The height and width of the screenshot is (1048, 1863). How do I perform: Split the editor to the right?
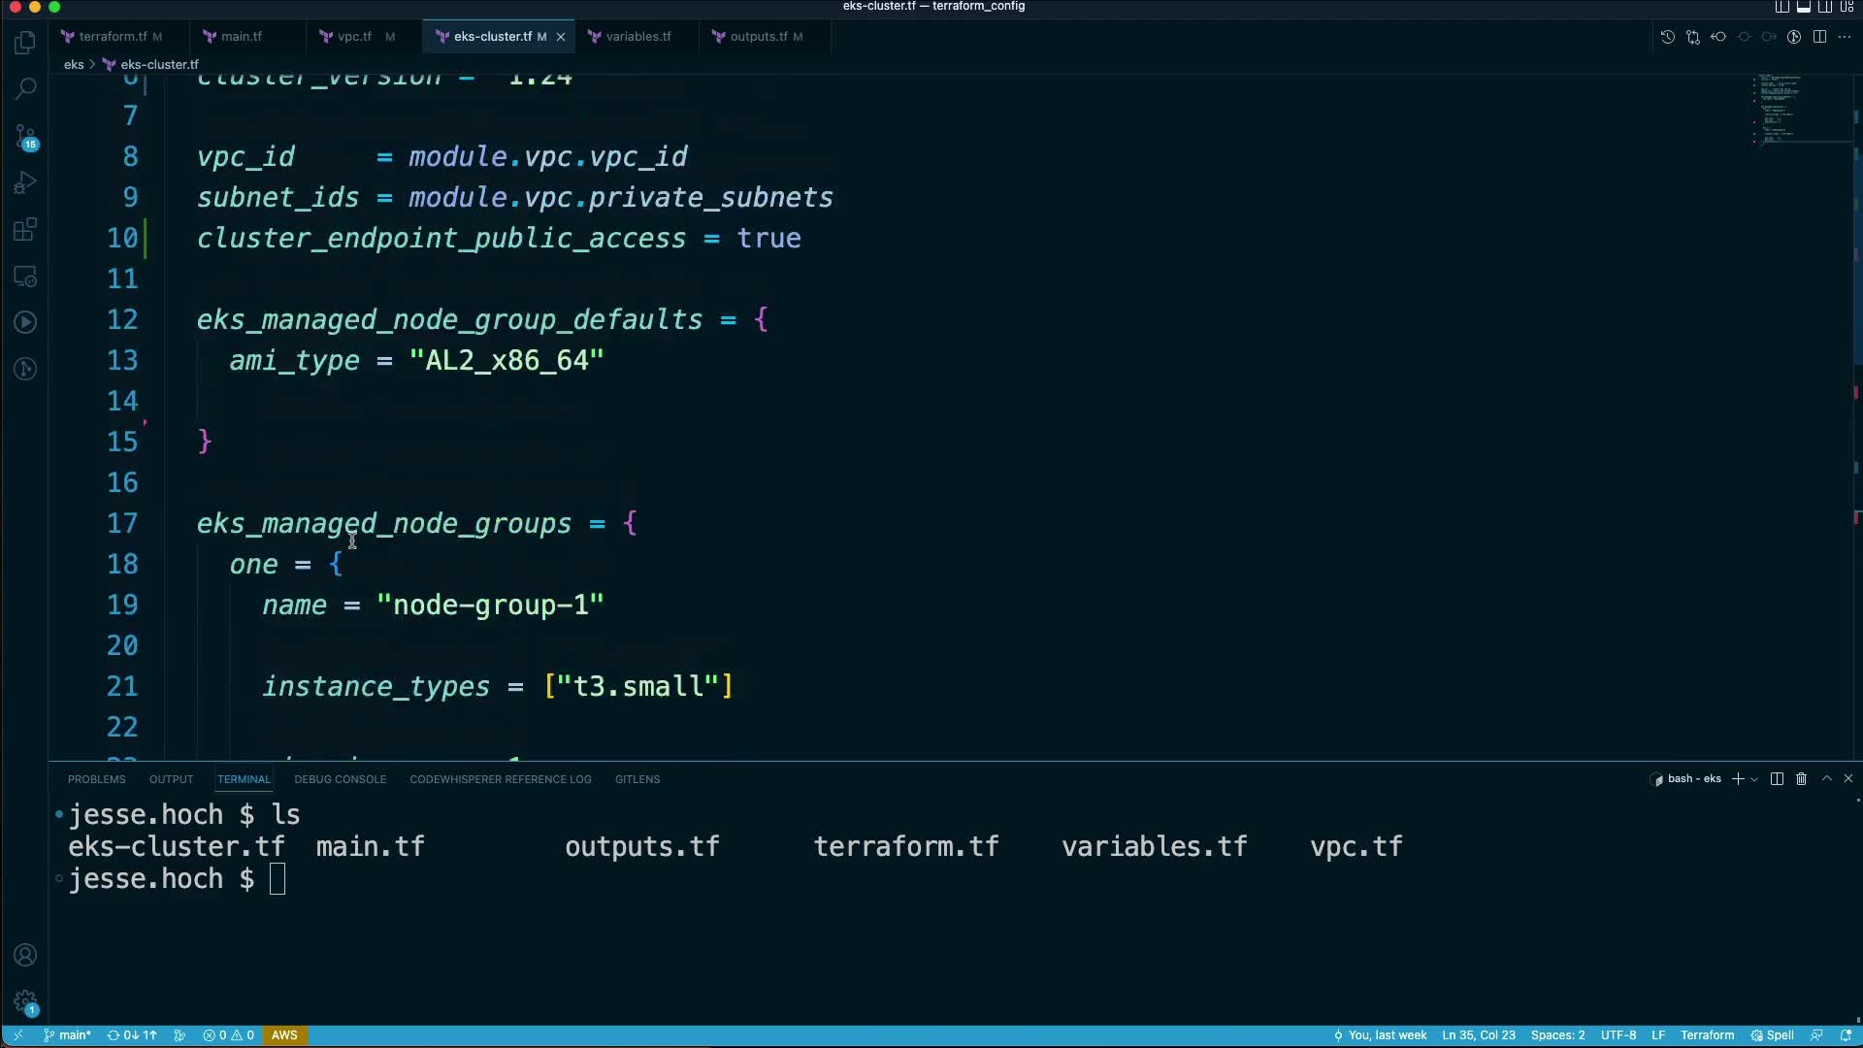click(1819, 37)
